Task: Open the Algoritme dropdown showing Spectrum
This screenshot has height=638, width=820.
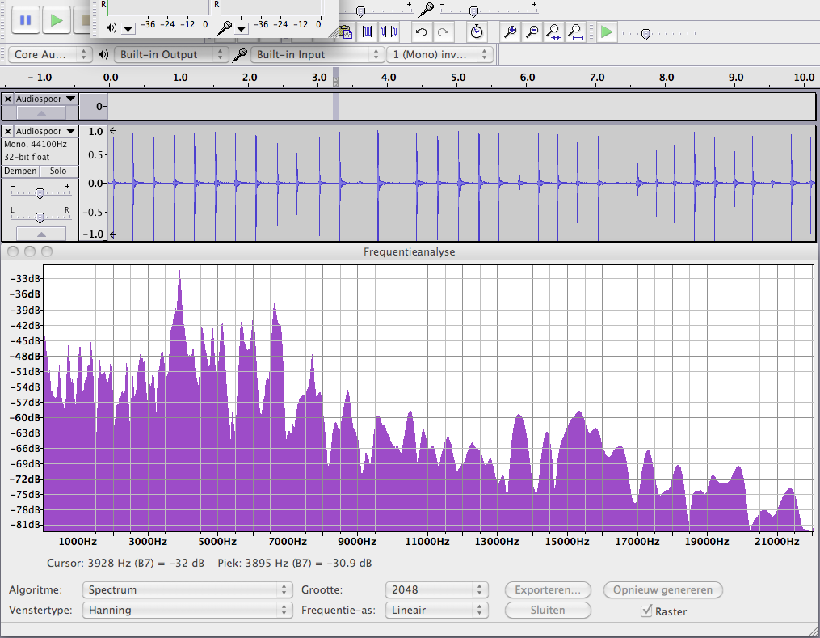Action: [186, 590]
